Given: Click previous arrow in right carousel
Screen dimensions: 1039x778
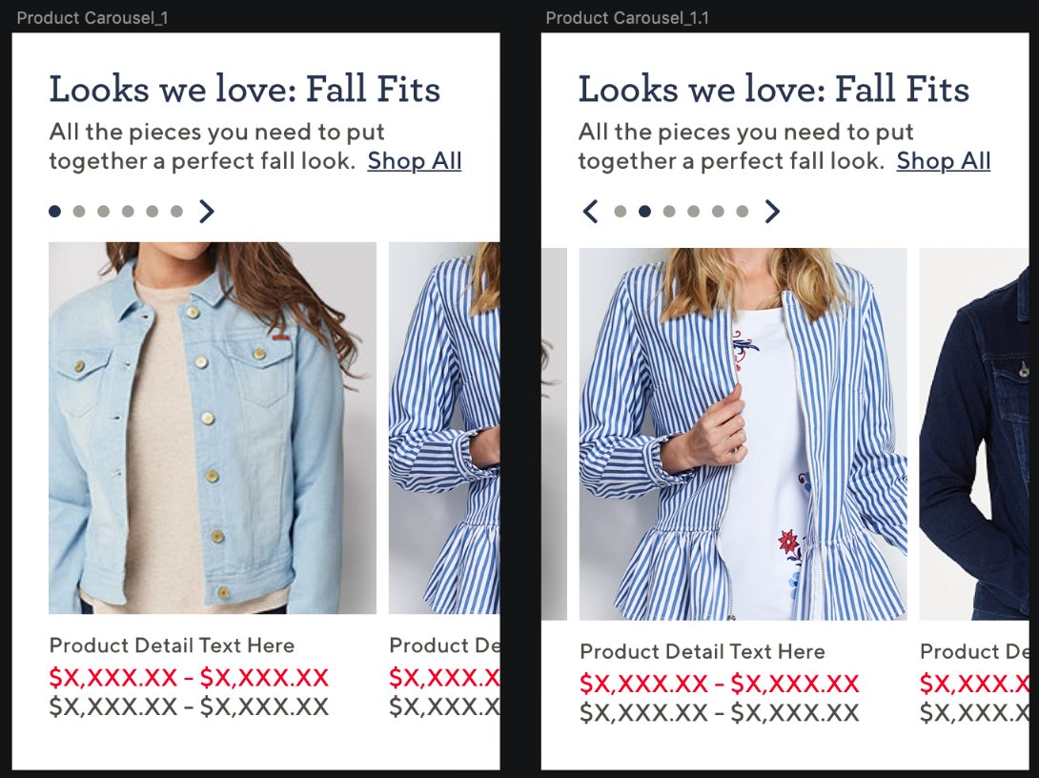Looking at the screenshot, I should coord(591,212).
